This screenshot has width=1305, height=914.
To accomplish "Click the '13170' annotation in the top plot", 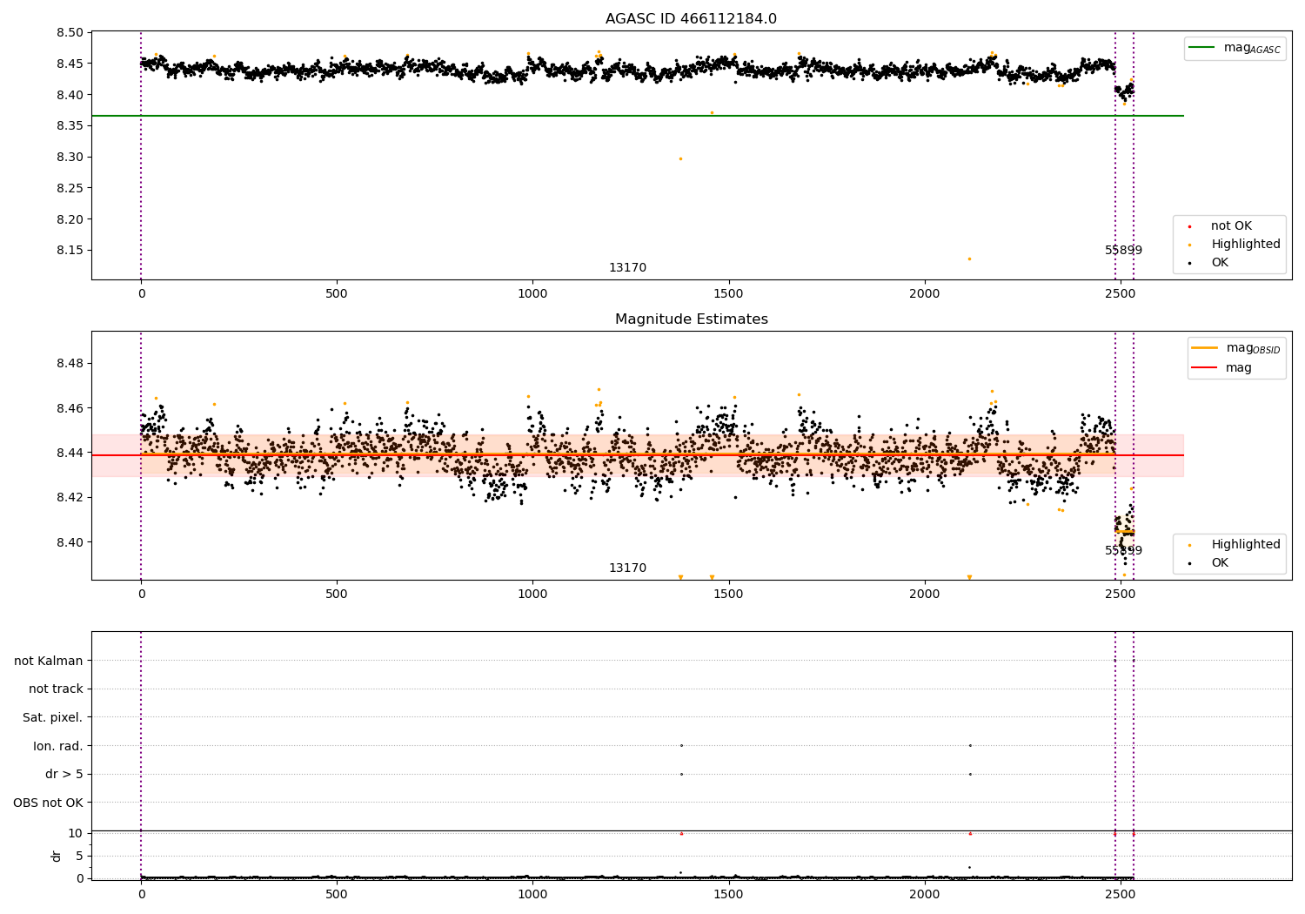I will pos(627,268).
